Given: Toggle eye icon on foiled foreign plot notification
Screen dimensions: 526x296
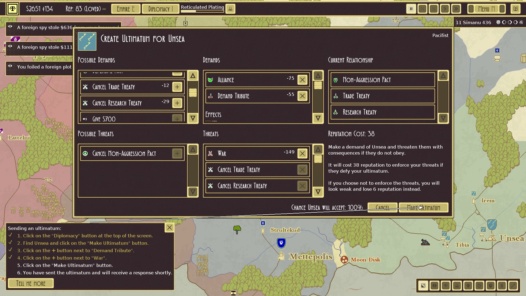Looking at the screenshot, I should tap(10, 66).
